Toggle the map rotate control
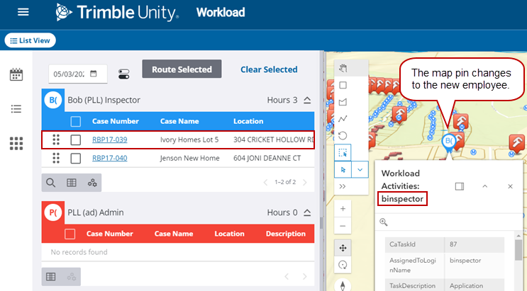The width and height of the screenshot is (527, 291). click(x=343, y=265)
